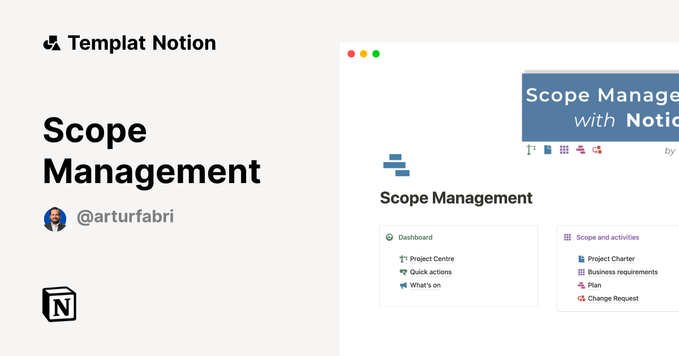
Task: Click the purple grid icon beneath the banner
Action: pos(564,150)
